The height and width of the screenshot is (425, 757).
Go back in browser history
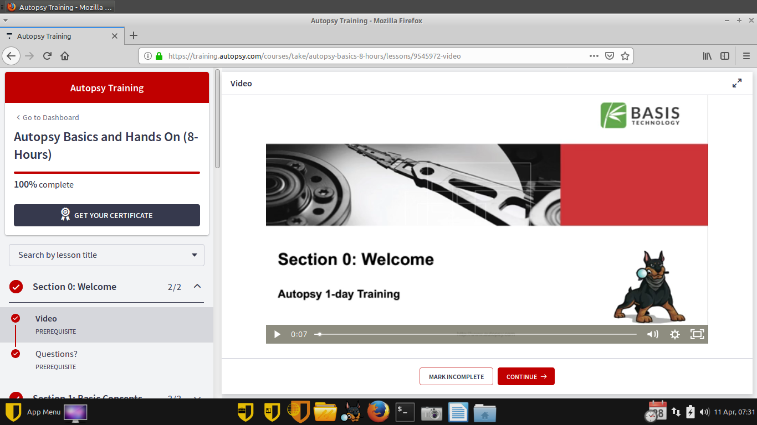[11, 56]
